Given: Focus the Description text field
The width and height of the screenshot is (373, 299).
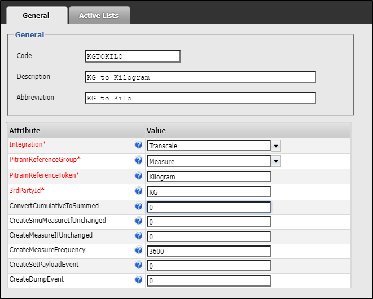Looking at the screenshot, I should 200,77.
